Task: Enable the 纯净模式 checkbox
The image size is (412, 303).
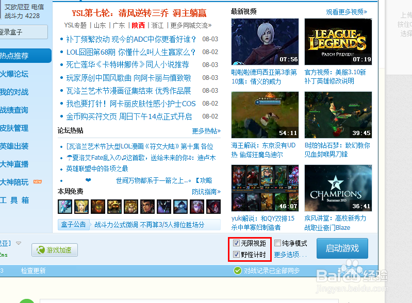Action: tap(277, 243)
